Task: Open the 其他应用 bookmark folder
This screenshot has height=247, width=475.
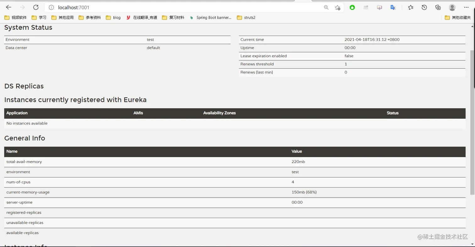Action: 62,18
